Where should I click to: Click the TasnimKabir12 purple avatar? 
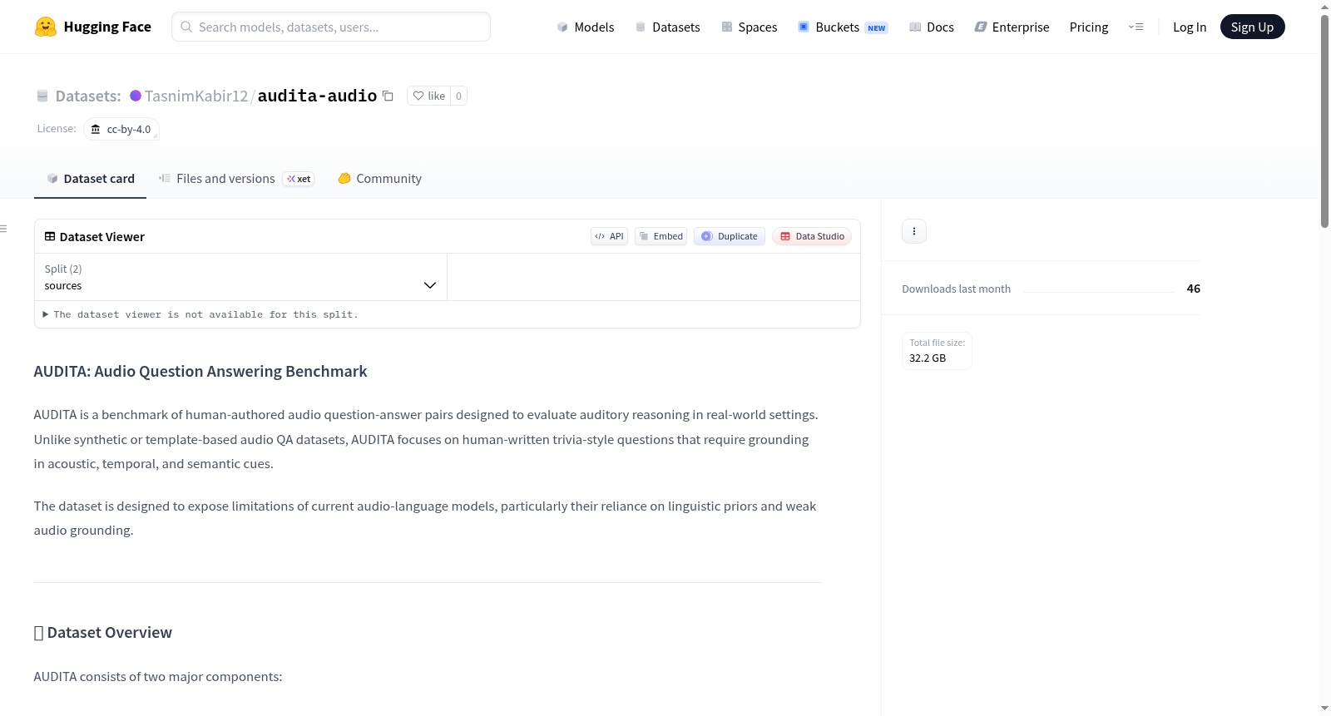click(x=136, y=96)
